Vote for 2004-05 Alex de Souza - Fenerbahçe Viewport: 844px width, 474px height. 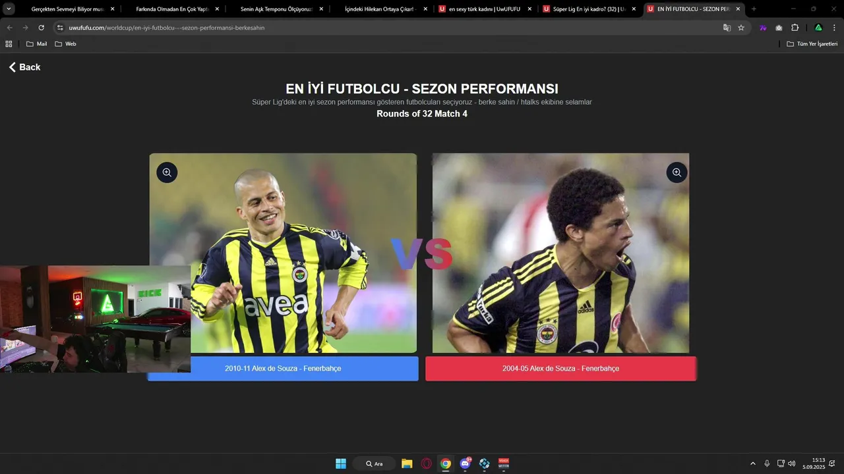click(x=560, y=369)
